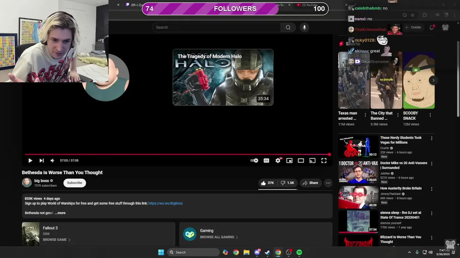Open system volume speaker icon

[x=431, y=252]
